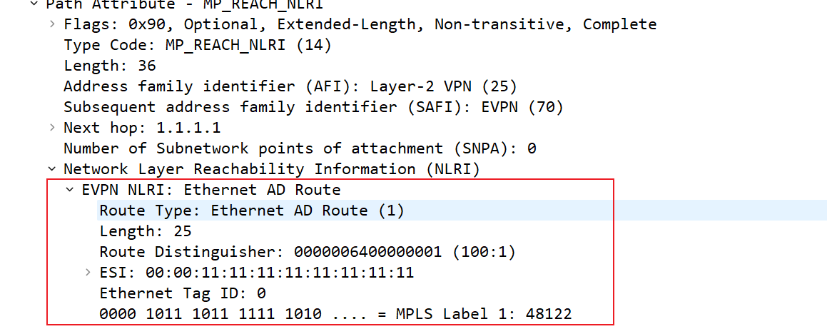827x334 pixels.
Task: Collapse the Path Attribute MP_REACH_NLRI node
Action: 34,4
